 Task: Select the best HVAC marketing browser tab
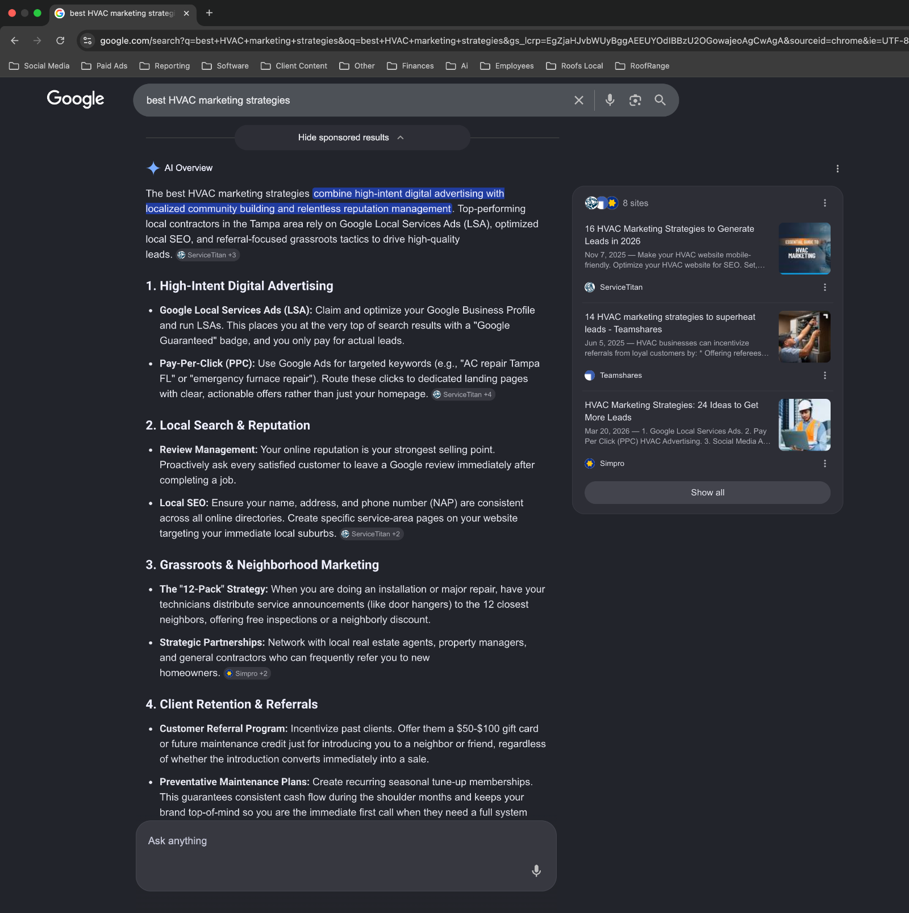(x=122, y=13)
